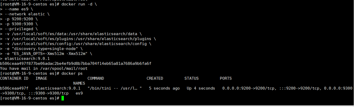Click container ID b506ceaa497f in table
This screenshot has width=354, height=107.
(14, 88)
